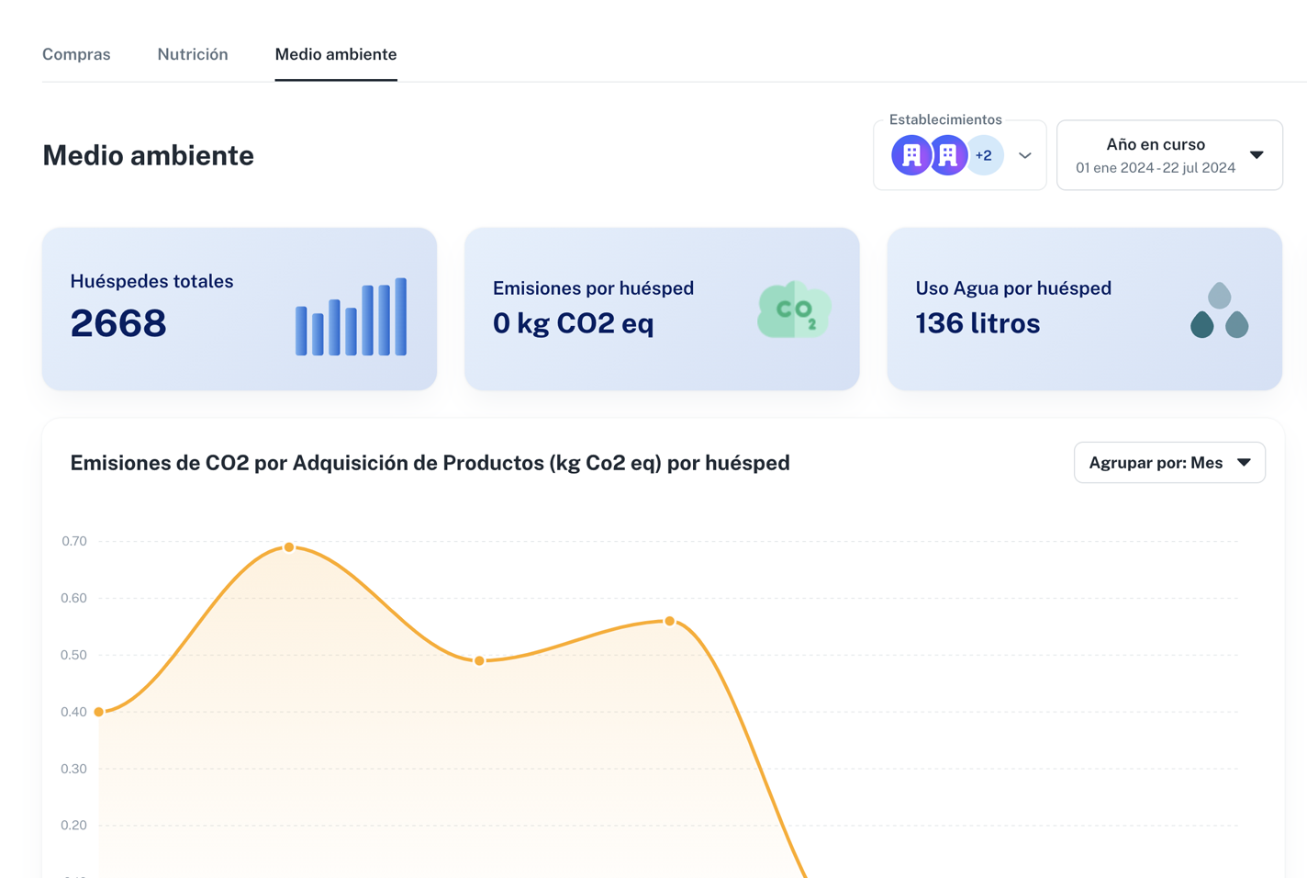1307x878 pixels.
Task: Click the 0.70 y-axis label
Action: click(74, 541)
